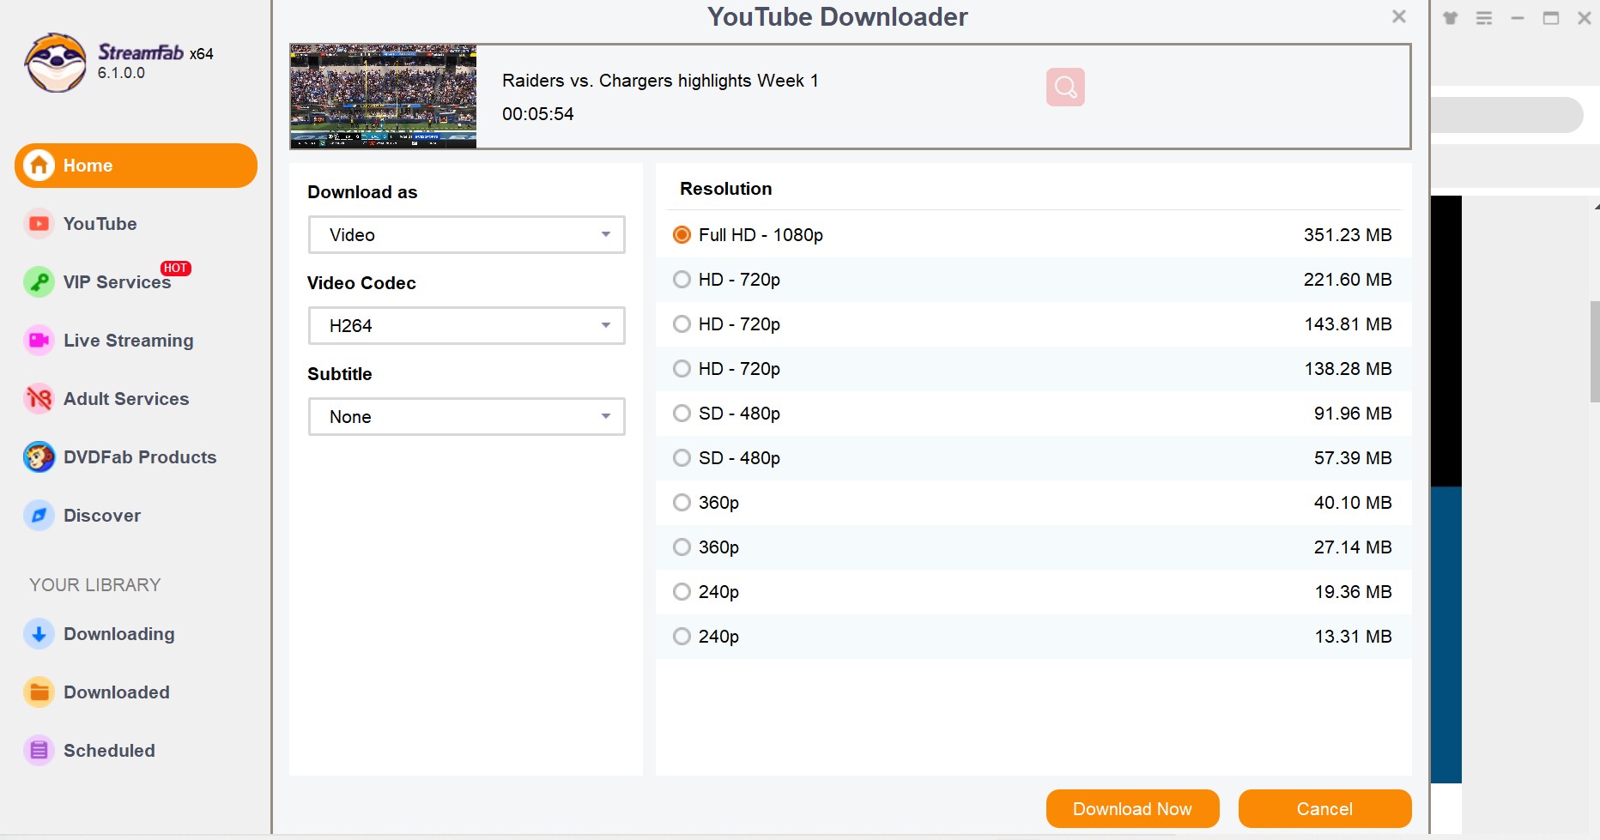The width and height of the screenshot is (1600, 840).
Task: Click the DVDFab Products icon
Action: tap(39, 457)
